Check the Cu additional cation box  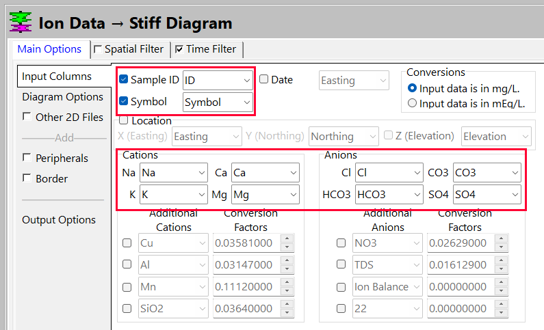pyautogui.click(x=127, y=243)
